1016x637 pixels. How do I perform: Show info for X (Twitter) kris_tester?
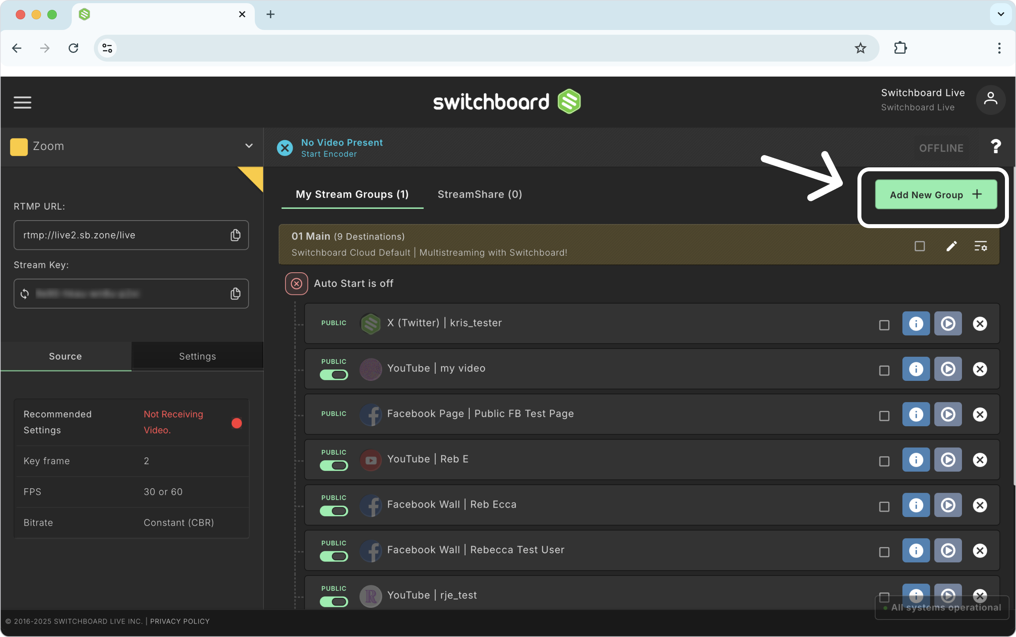(x=916, y=324)
